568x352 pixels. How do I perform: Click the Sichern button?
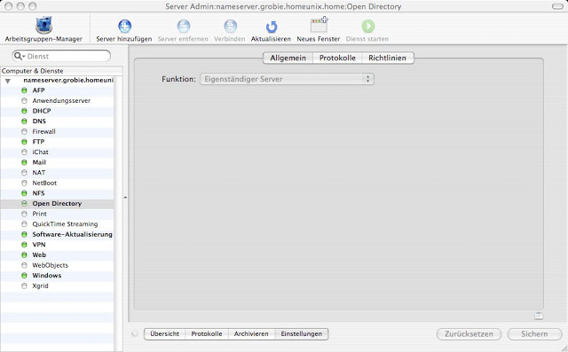[x=534, y=334]
